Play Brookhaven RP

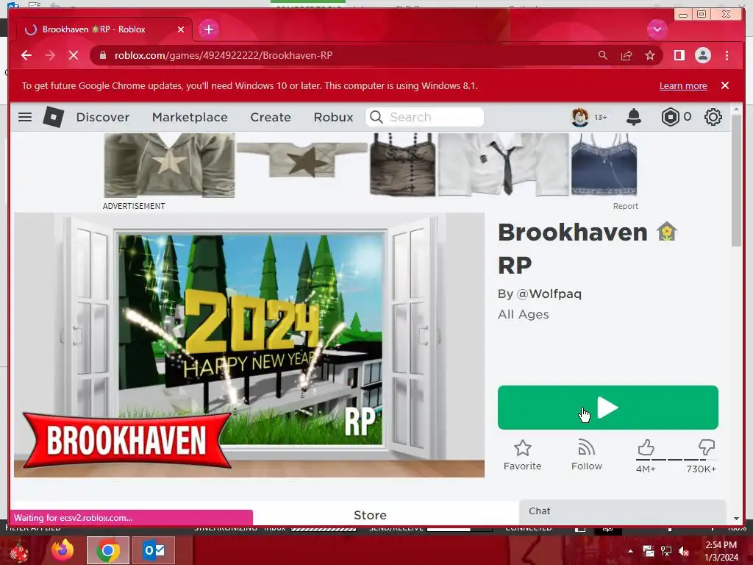(608, 408)
